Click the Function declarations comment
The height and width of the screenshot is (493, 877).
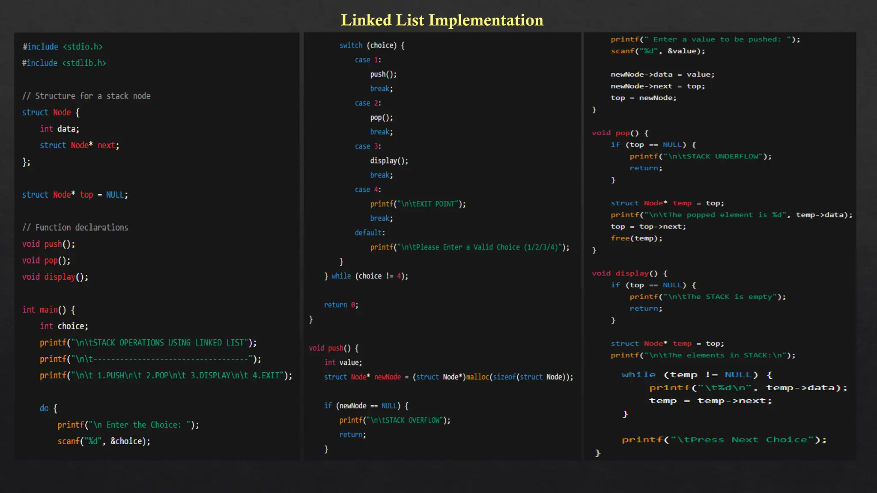pos(75,228)
